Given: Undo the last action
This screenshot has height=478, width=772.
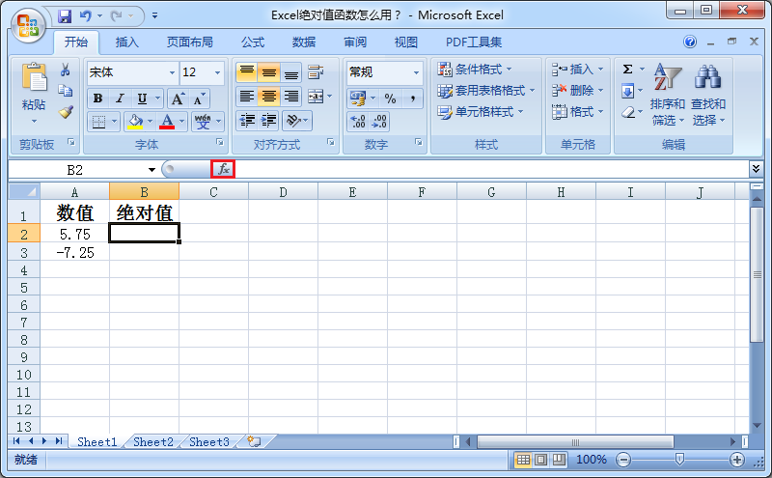Looking at the screenshot, I should point(86,16).
